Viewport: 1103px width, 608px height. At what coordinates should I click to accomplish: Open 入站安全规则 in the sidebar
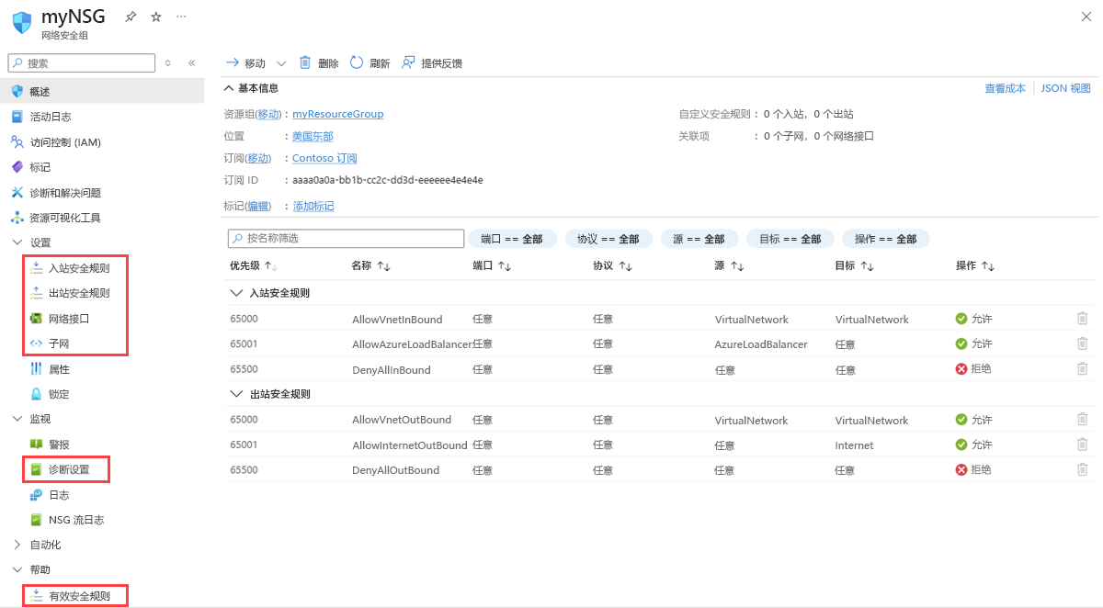coord(78,268)
